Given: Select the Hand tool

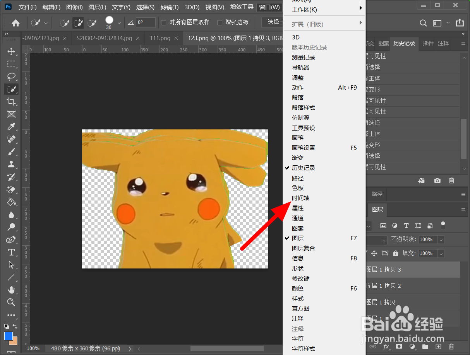Looking at the screenshot, I should pyautogui.click(x=11, y=290).
